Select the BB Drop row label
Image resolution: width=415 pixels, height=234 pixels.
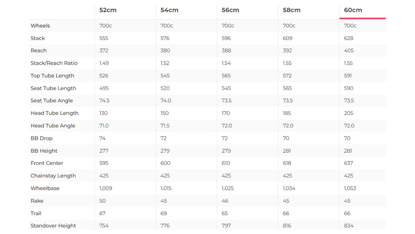coord(41,138)
